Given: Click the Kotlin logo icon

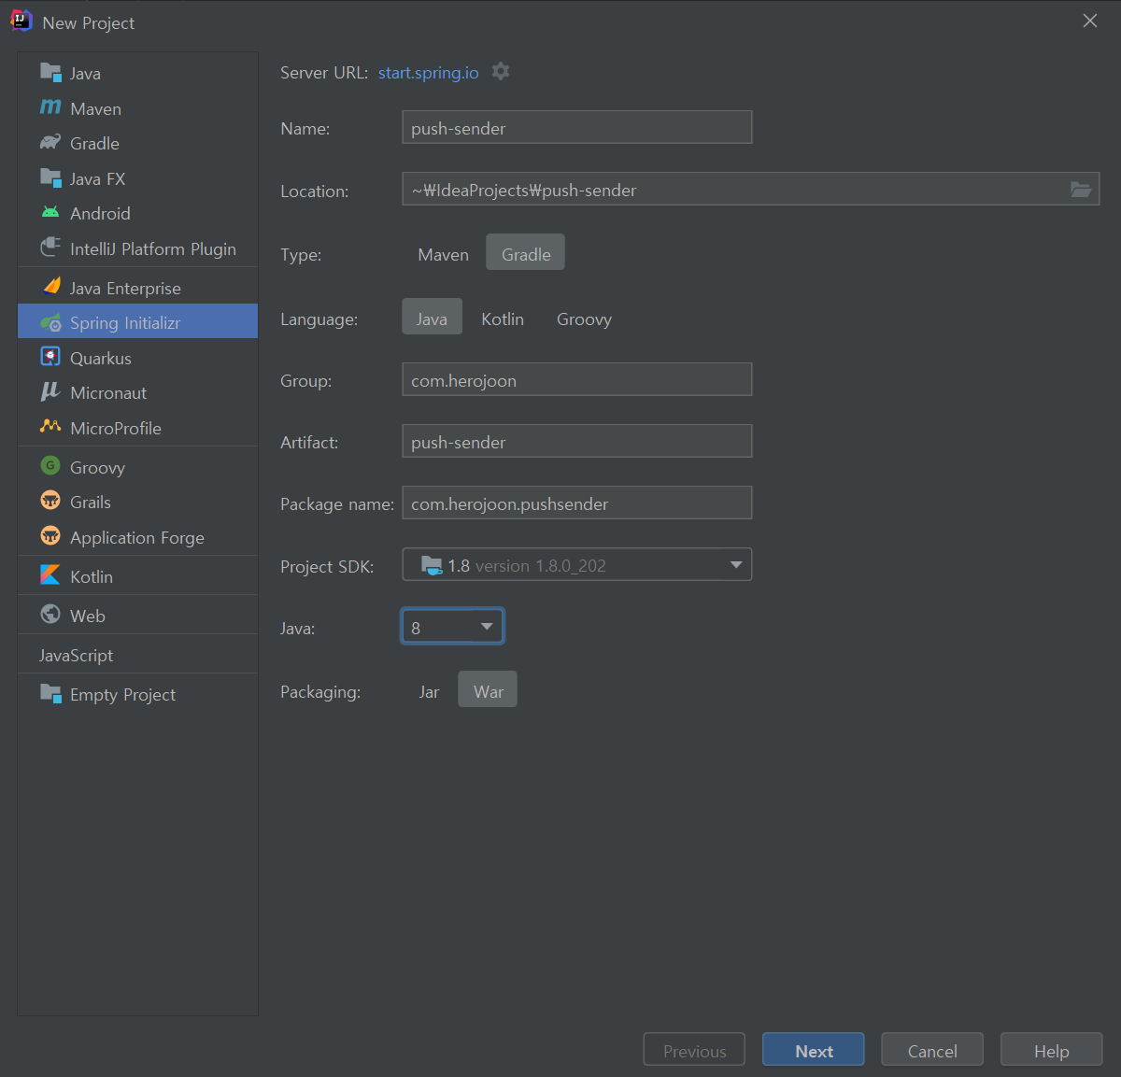Looking at the screenshot, I should (x=50, y=575).
